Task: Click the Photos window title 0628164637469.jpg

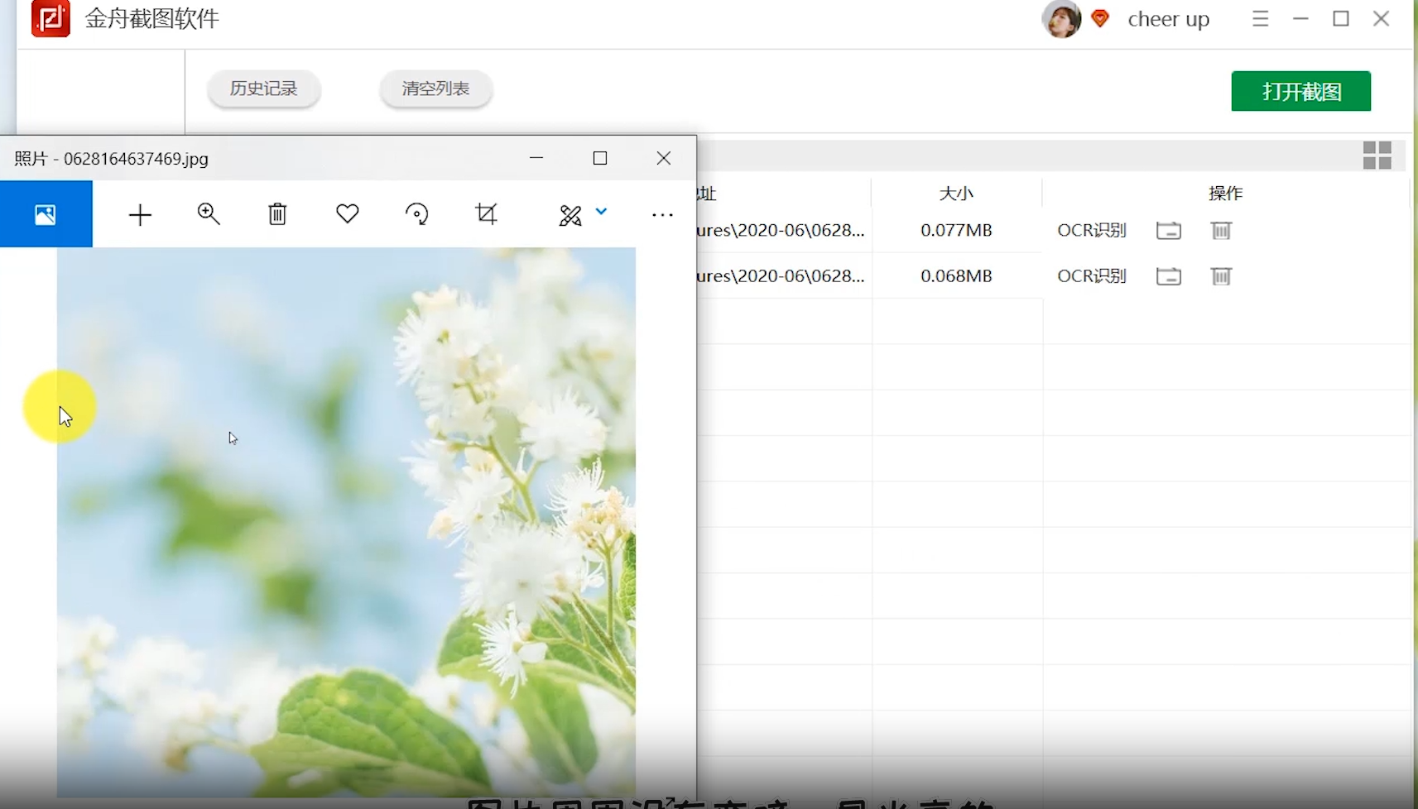Action: pyautogui.click(x=111, y=159)
